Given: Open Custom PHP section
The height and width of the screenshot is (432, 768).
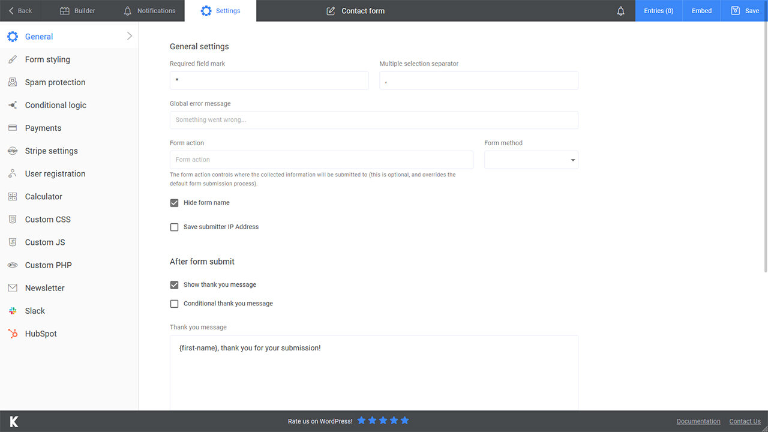Looking at the screenshot, I should (x=69, y=265).
